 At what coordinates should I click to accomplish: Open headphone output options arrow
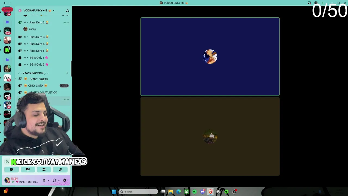(59, 180)
